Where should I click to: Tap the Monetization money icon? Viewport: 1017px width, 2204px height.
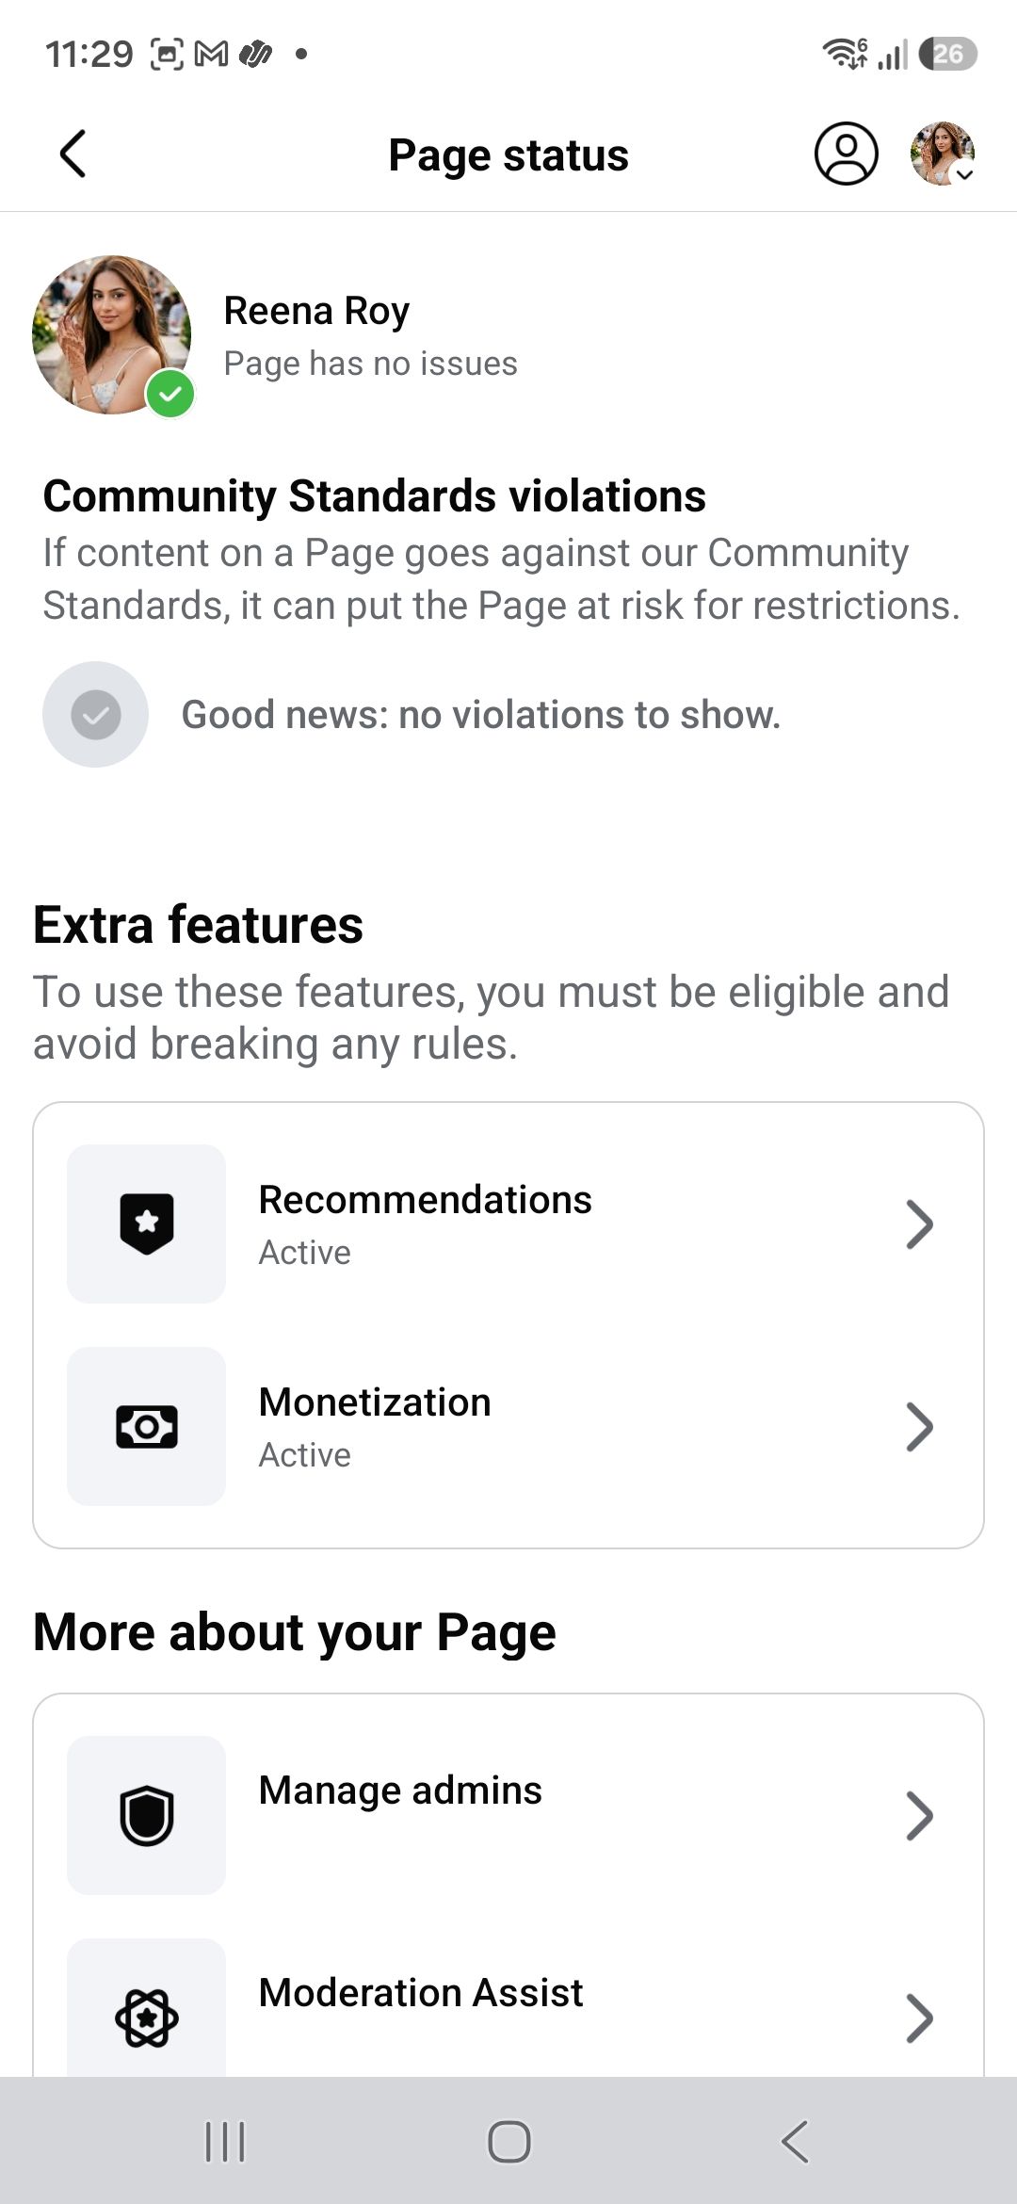146,1426
